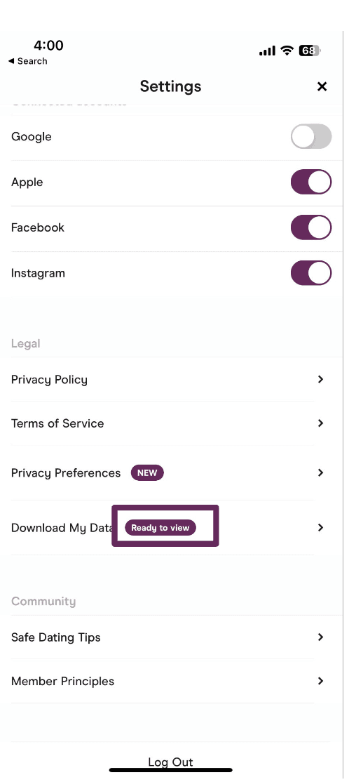
Task: Close the Settings screen with X
Action: (322, 86)
